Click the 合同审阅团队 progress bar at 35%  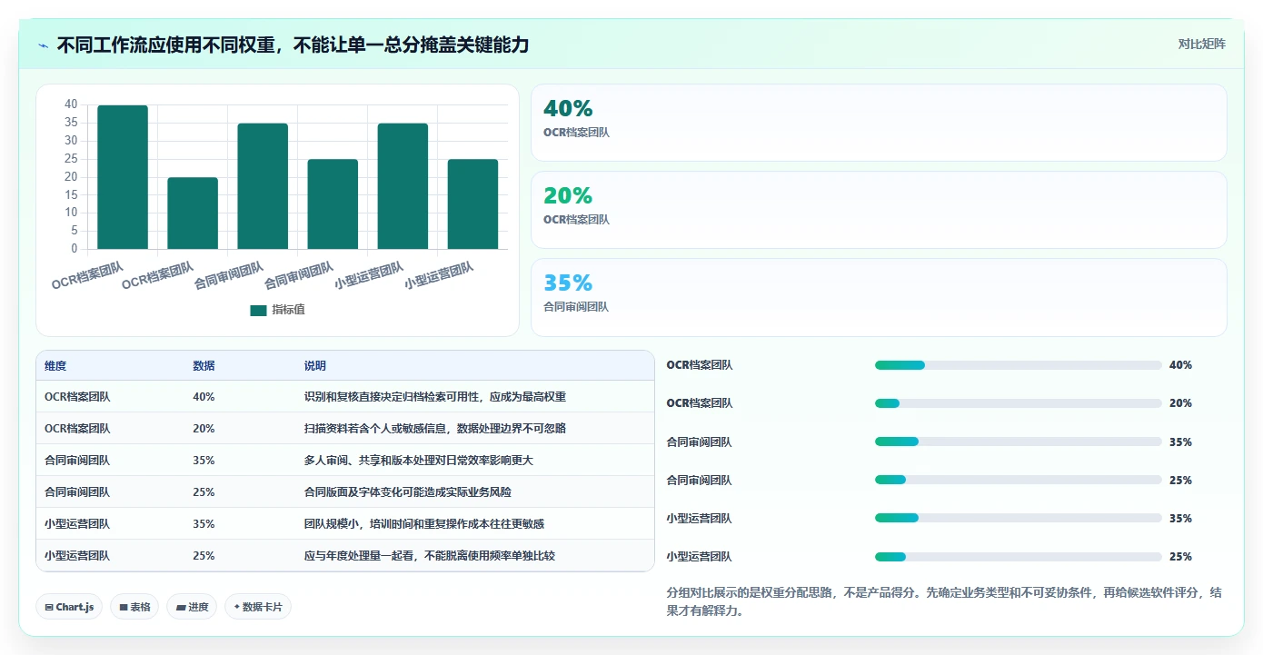(1018, 442)
